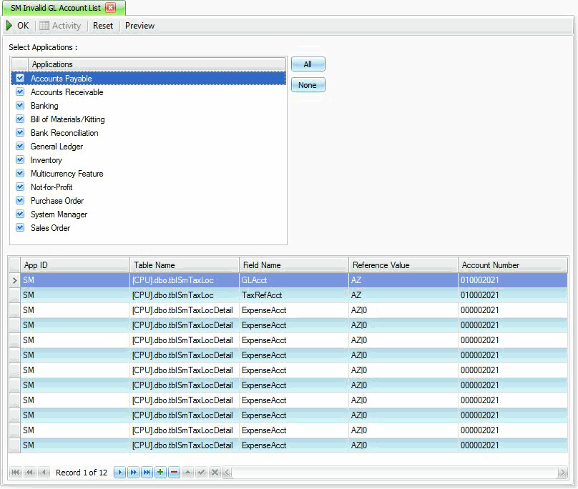Disable the Sales Order application checkbox
The image size is (578, 489).
(20, 228)
